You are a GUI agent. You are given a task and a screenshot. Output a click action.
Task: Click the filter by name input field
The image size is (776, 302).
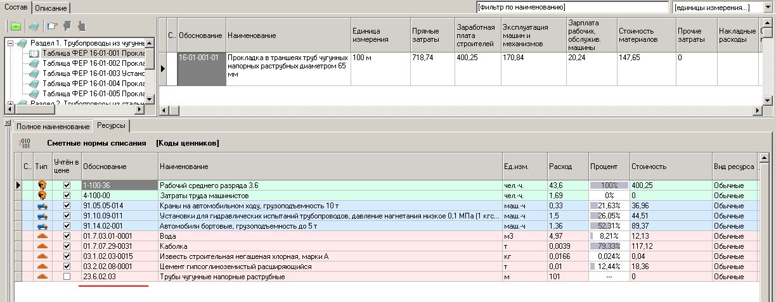(x=572, y=8)
